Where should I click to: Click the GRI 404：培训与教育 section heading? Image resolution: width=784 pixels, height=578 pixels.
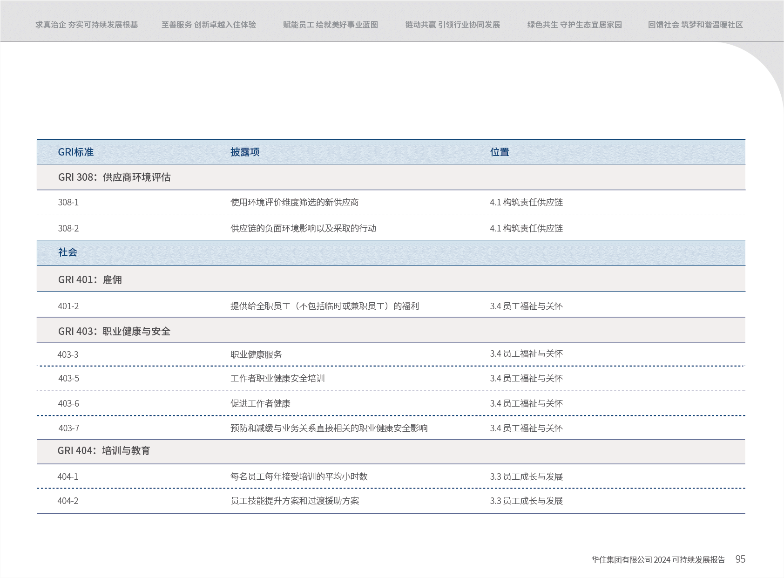(x=104, y=451)
